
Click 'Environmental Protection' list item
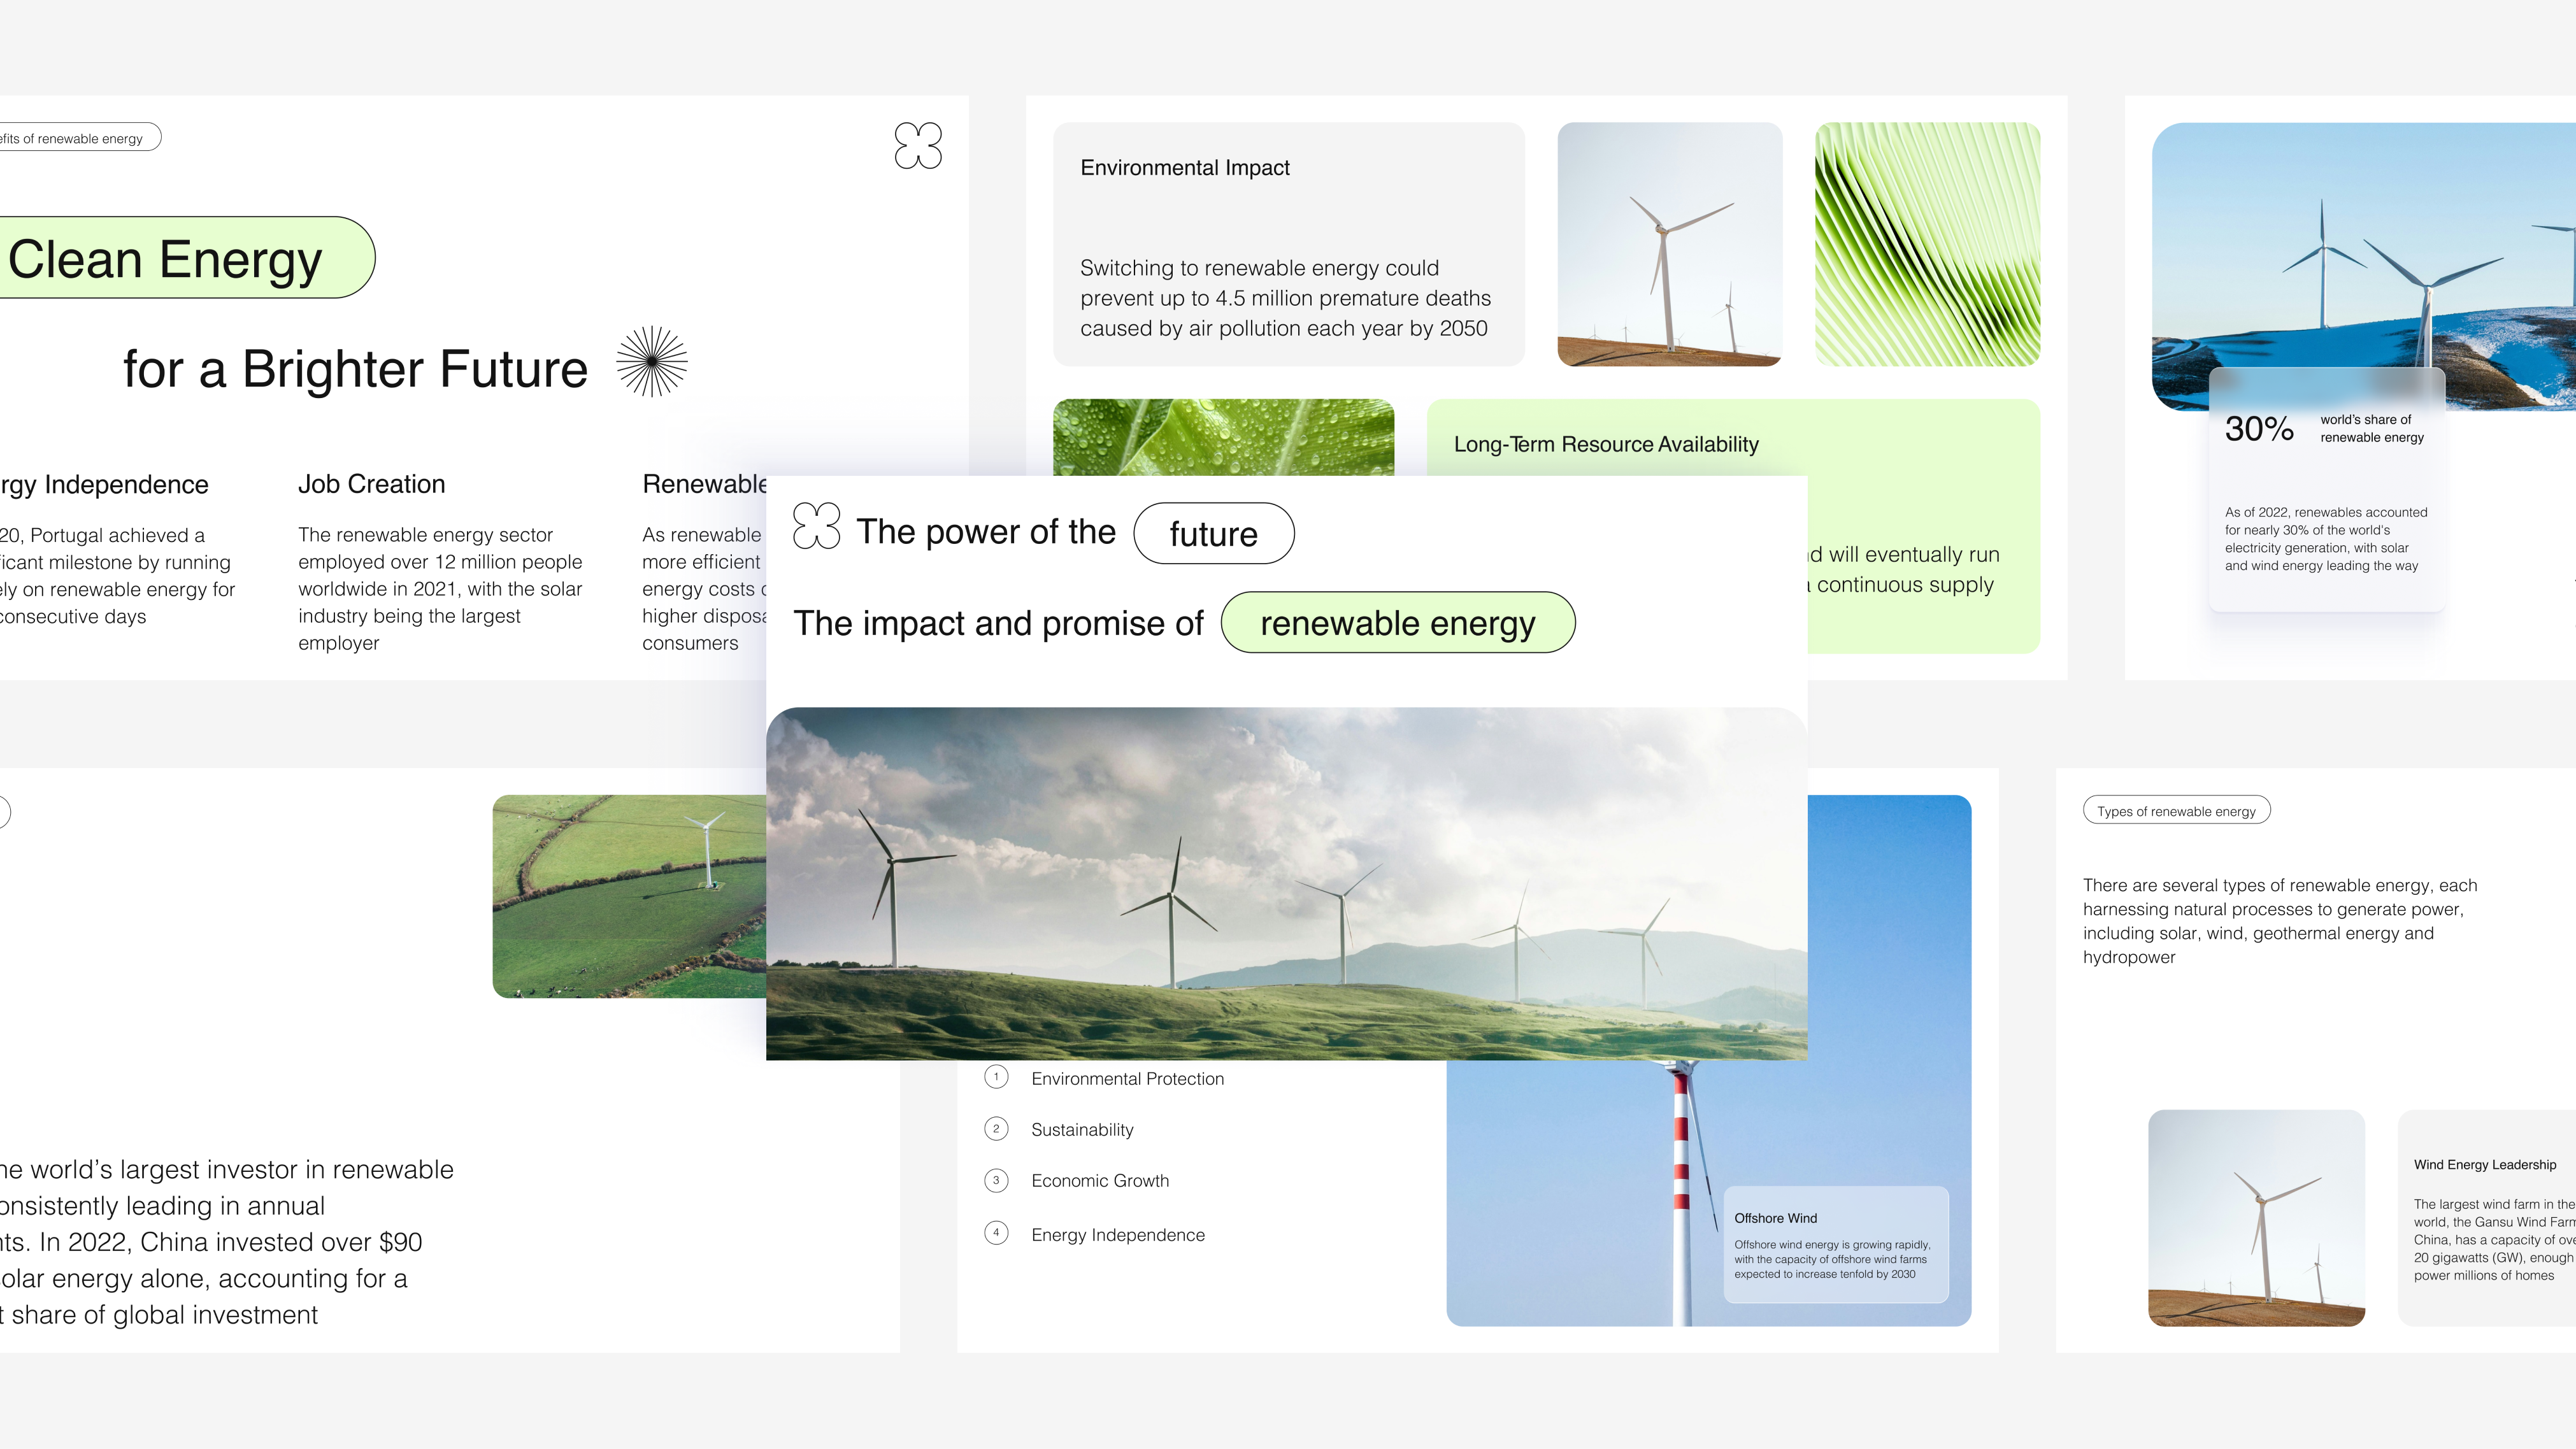pos(1128,1079)
